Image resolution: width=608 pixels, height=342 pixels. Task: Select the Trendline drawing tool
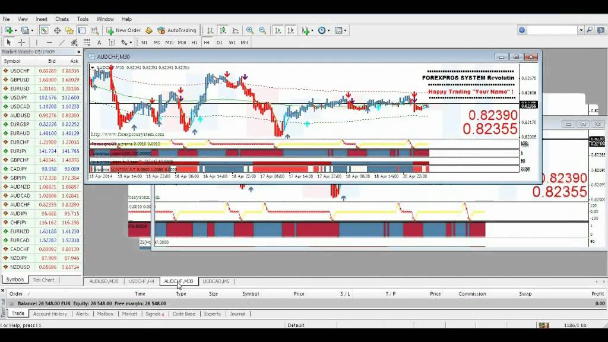pos(62,42)
